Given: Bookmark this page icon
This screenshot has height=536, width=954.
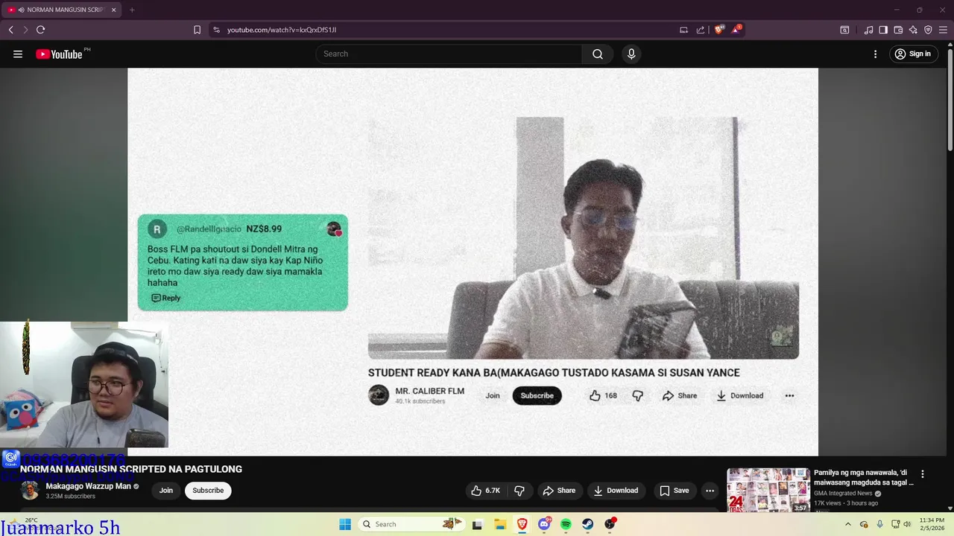Looking at the screenshot, I should (197, 30).
